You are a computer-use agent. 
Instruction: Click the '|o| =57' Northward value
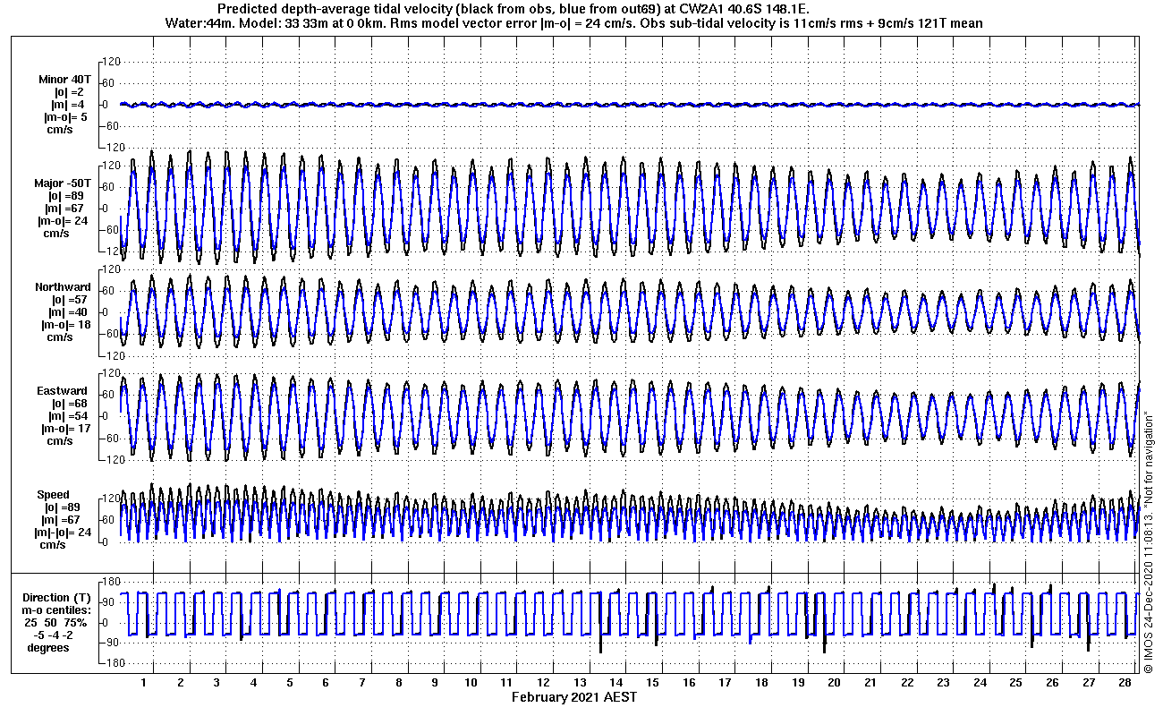(70, 300)
